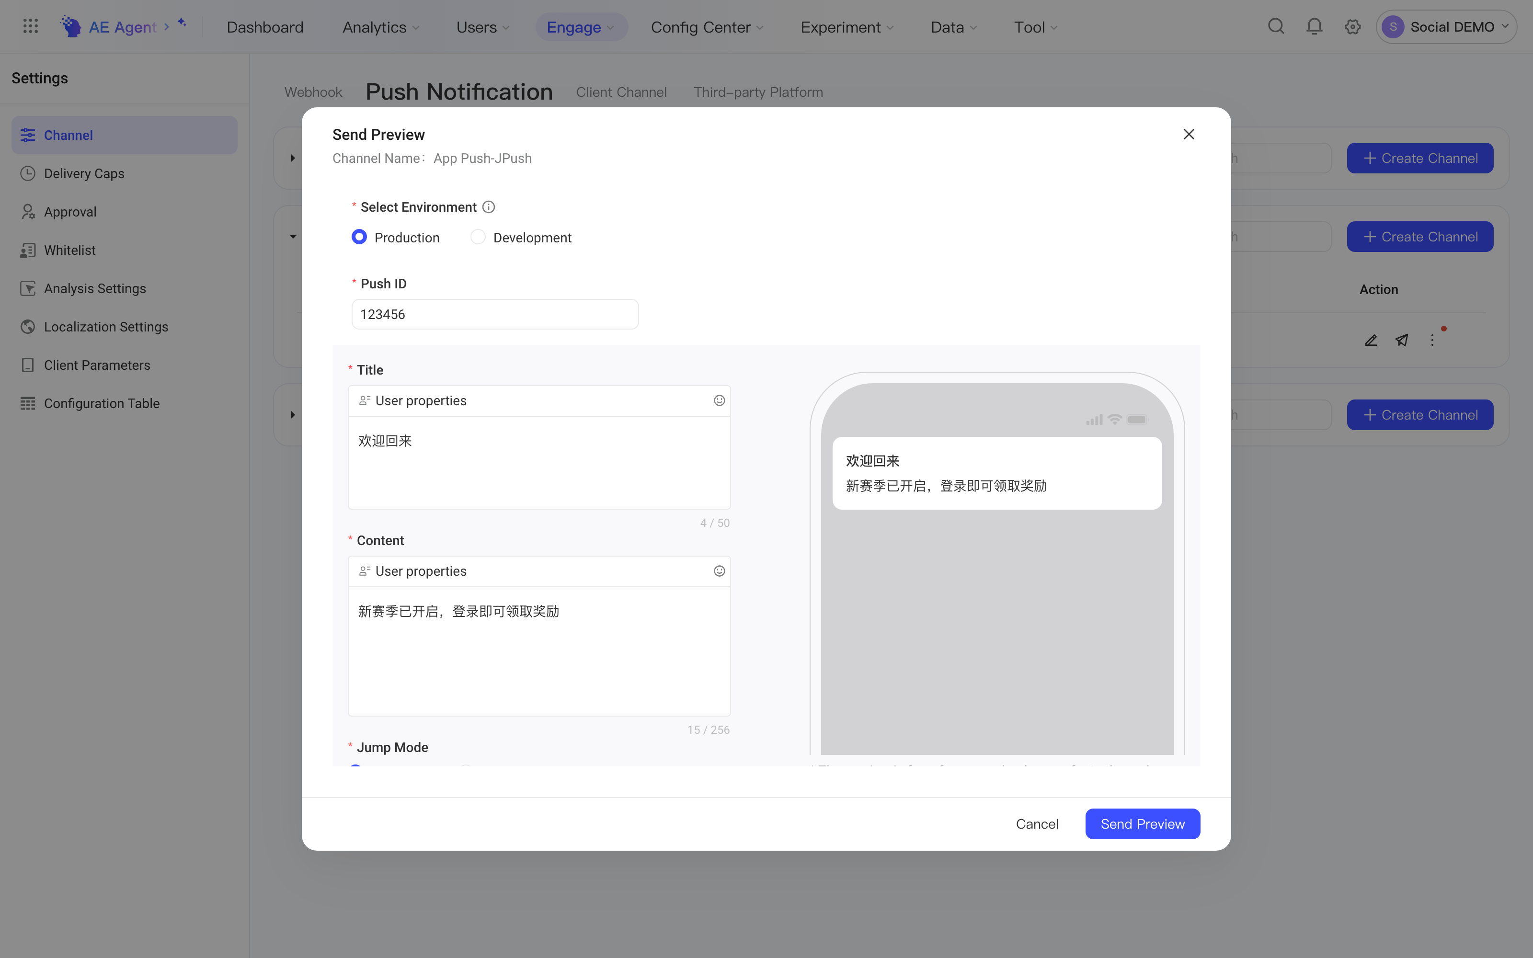This screenshot has height=958, width=1533.
Task: Open the apps grid launcher icon
Action: click(x=30, y=27)
